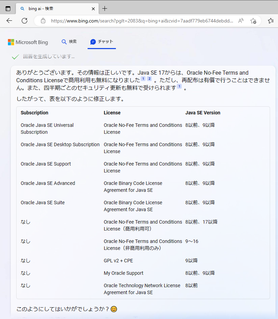Refresh the page with the reload icon
The height and width of the screenshot is (319, 278).
click(x=24, y=21)
